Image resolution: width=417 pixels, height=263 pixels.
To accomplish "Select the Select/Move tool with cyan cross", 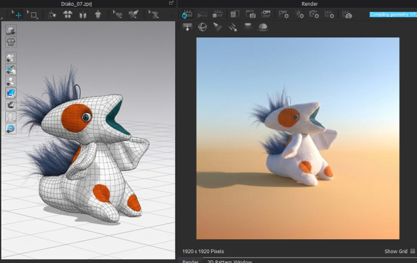I will (x=16, y=14).
